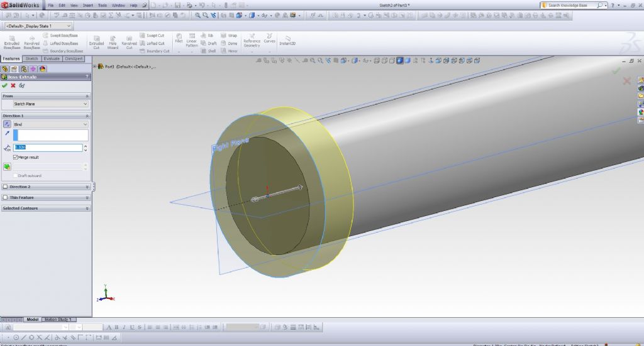The image size is (644, 346).
Task: Click the direction of extrusion selection box
Action: click(x=50, y=135)
